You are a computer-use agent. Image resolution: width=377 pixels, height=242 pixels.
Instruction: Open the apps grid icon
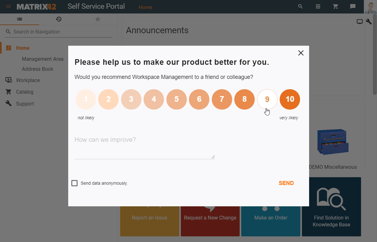click(318, 7)
